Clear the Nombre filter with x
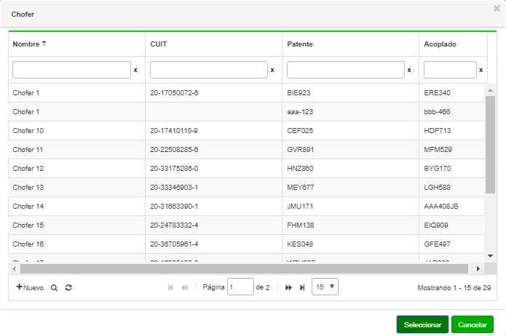 (x=135, y=70)
